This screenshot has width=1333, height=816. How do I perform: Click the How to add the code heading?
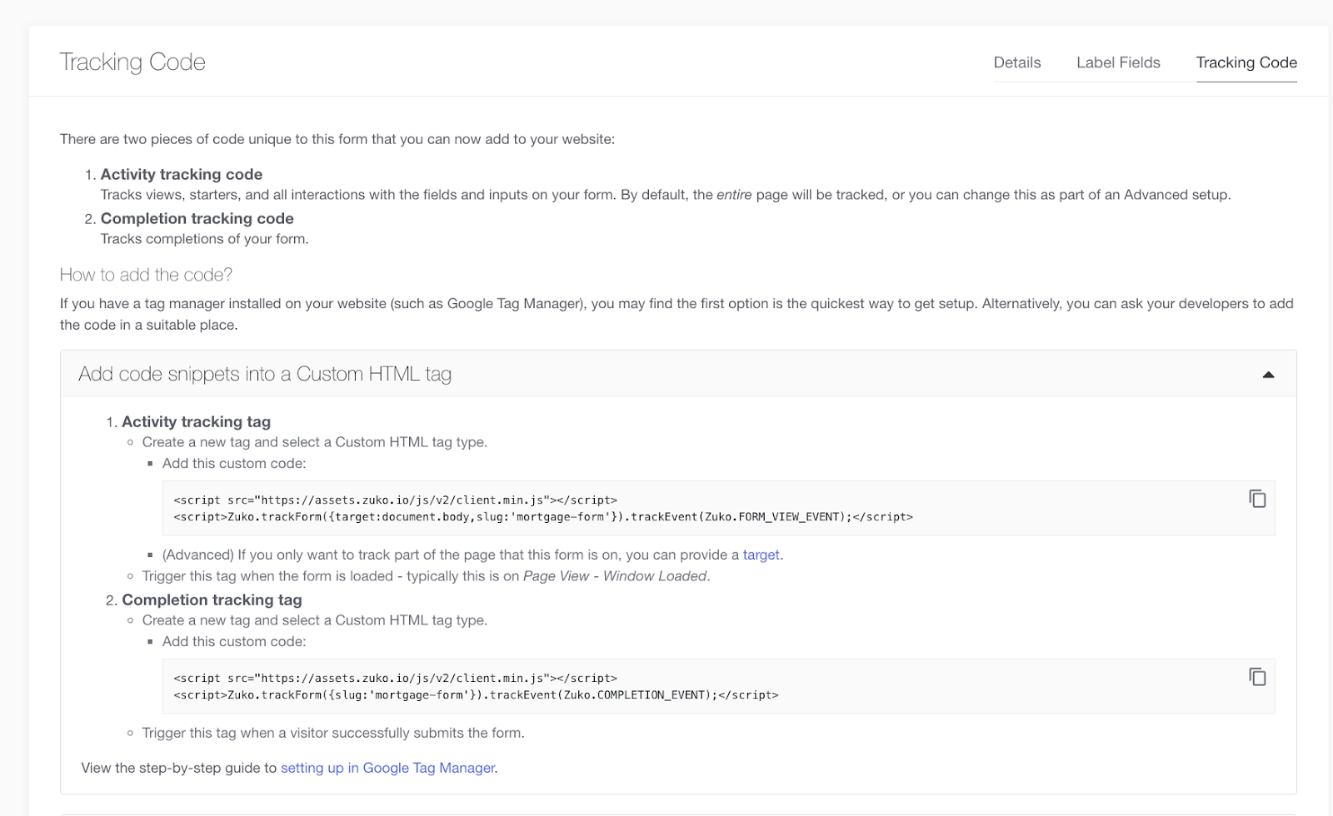[x=145, y=274]
